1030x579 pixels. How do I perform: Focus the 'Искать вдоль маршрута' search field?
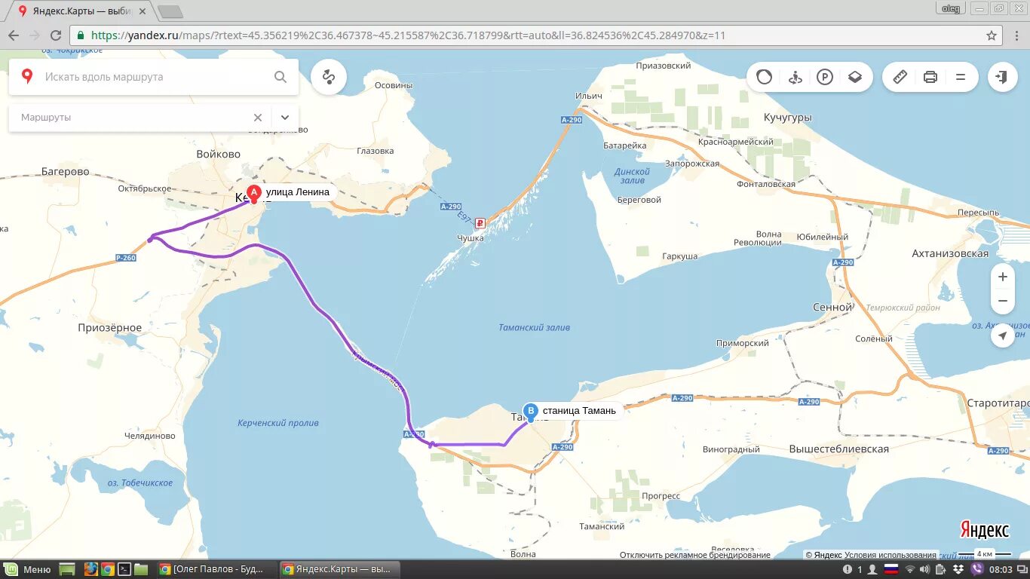(x=154, y=77)
